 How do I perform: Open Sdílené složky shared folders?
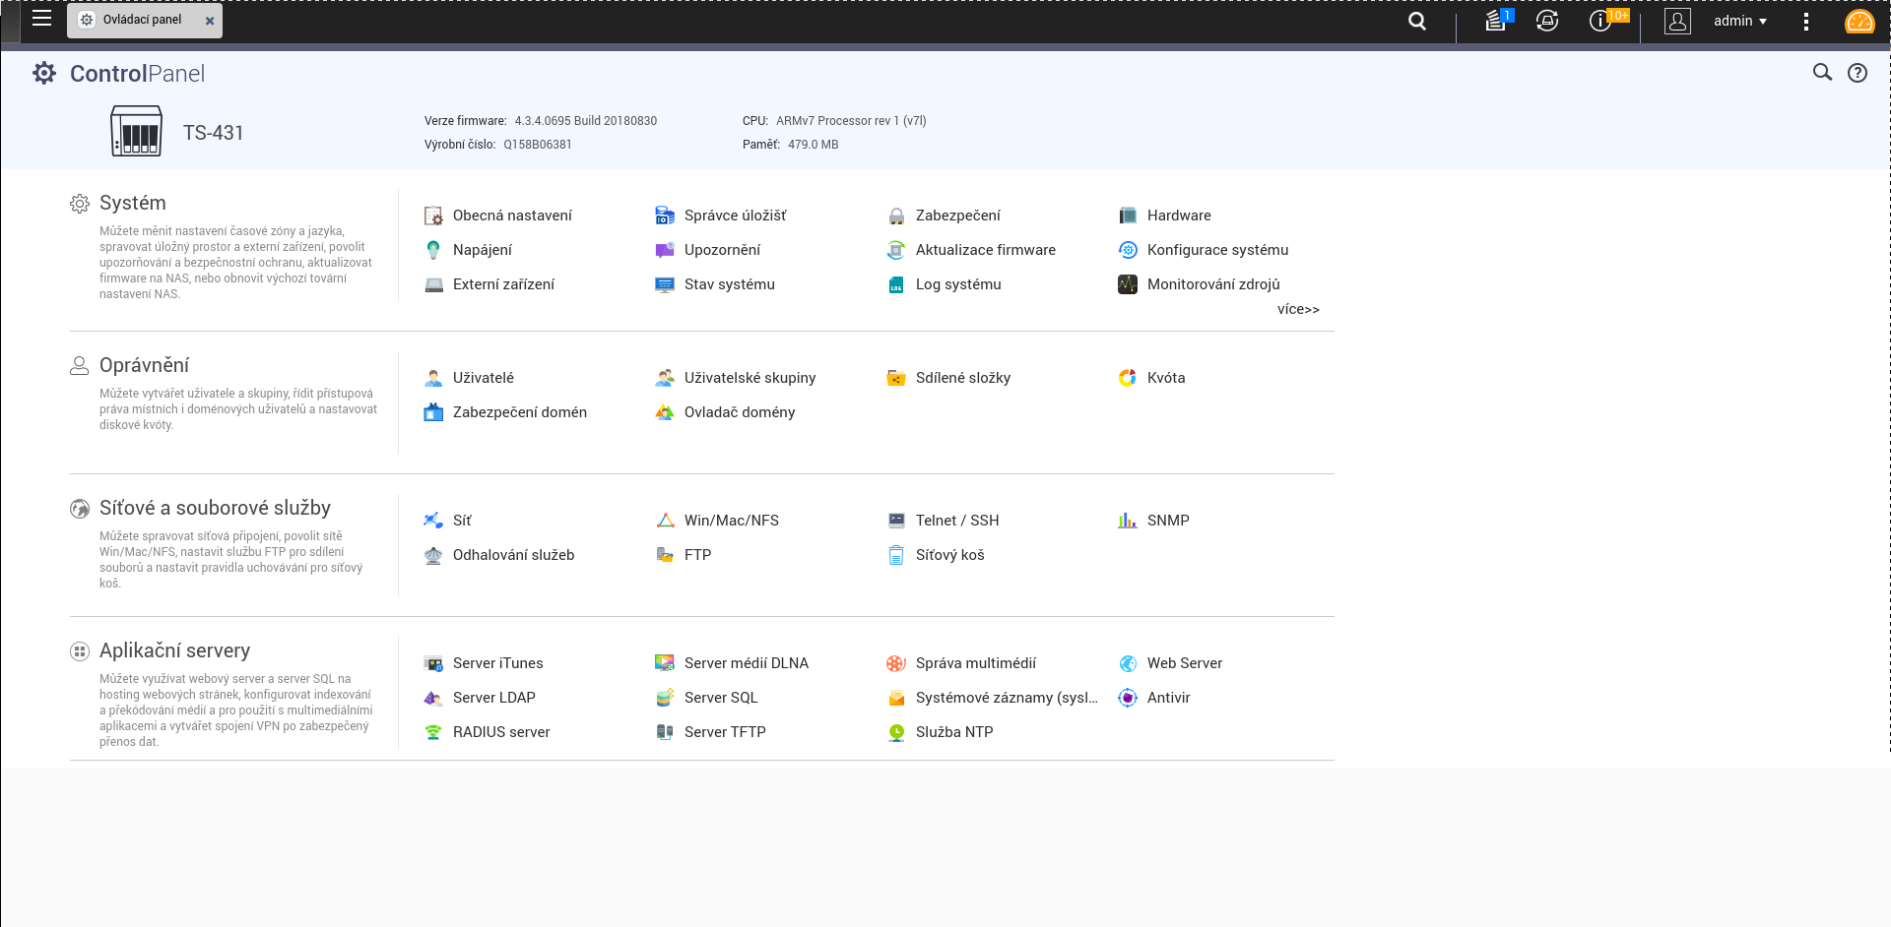click(x=961, y=378)
